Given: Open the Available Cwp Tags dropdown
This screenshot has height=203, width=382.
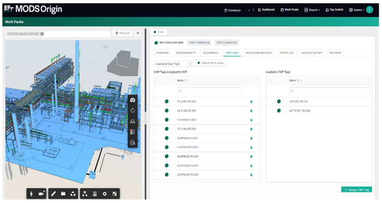Looking at the screenshot, I should pos(173,64).
